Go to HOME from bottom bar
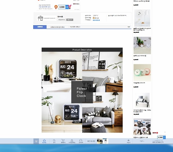Screen dimensions: 173x152 (44, 141)
